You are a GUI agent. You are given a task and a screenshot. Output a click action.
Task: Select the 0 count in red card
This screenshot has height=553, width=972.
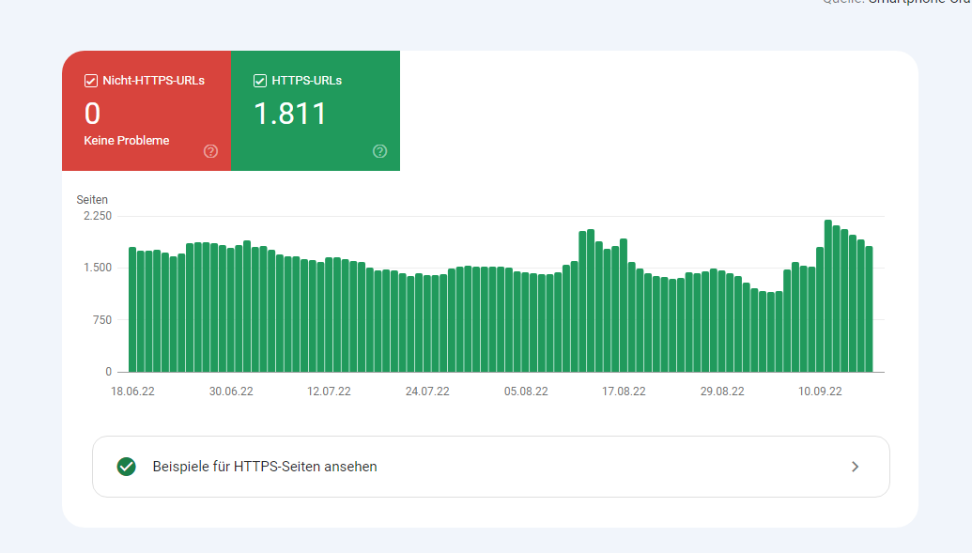pyautogui.click(x=92, y=114)
